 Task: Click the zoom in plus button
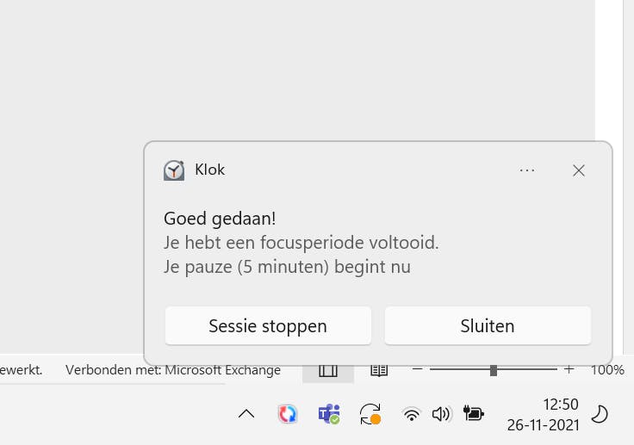coord(569,370)
